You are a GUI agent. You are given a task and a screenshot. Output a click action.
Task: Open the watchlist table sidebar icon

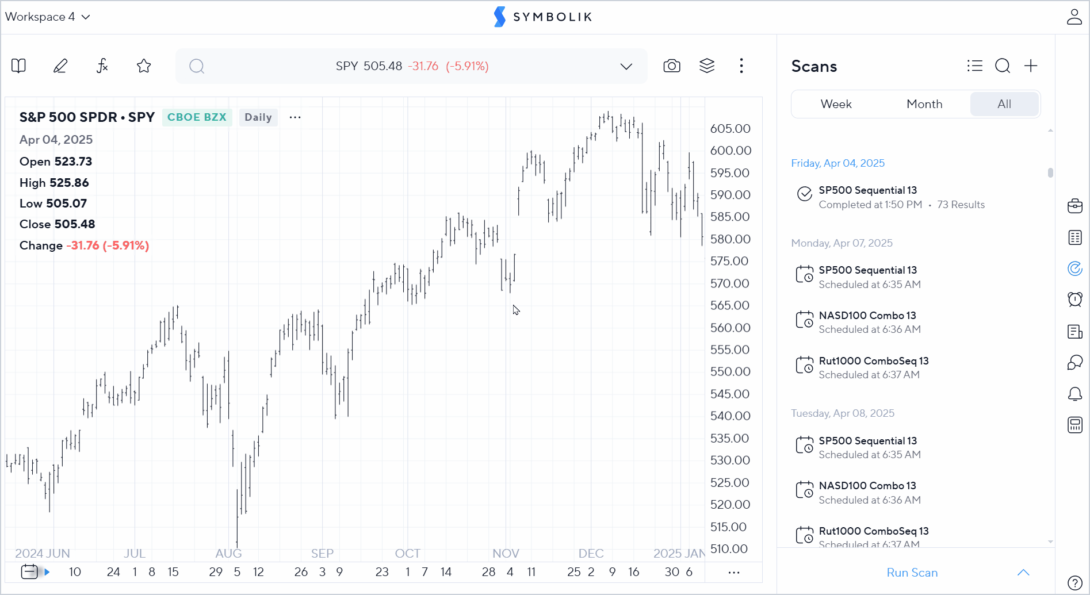(1074, 237)
